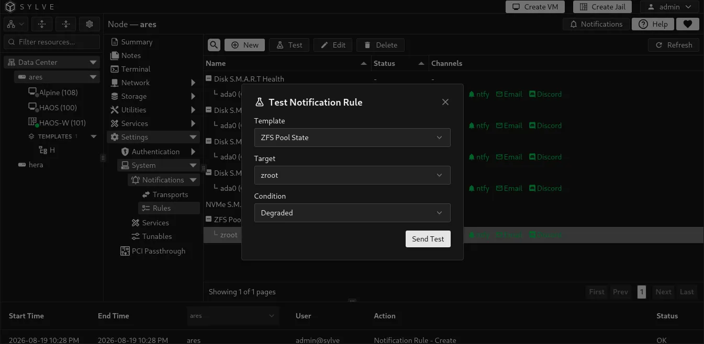This screenshot has width=704, height=344.
Task: Collapse the TEMPLATES group
Action: coord(94,136)
